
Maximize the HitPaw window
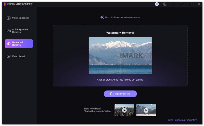coord(191,4)
